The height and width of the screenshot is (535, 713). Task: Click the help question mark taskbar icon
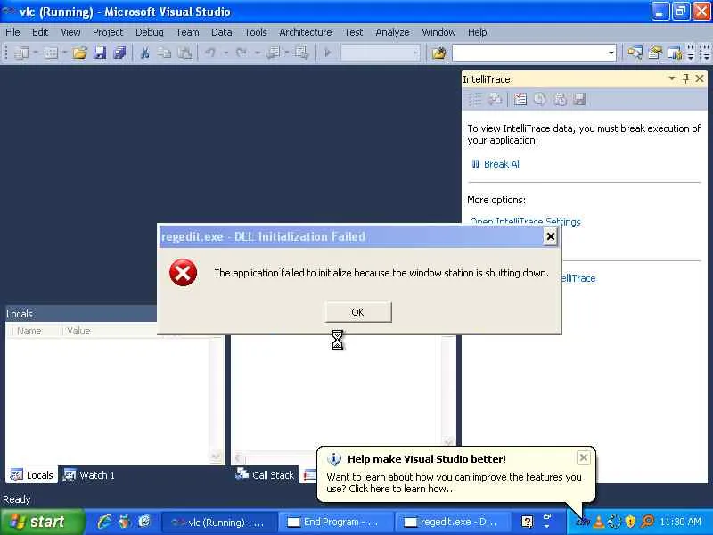pos(527,522)
